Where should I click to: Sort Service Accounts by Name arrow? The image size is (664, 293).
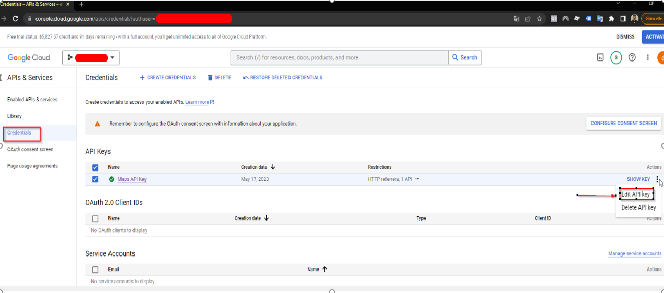[x=324, y=270]
